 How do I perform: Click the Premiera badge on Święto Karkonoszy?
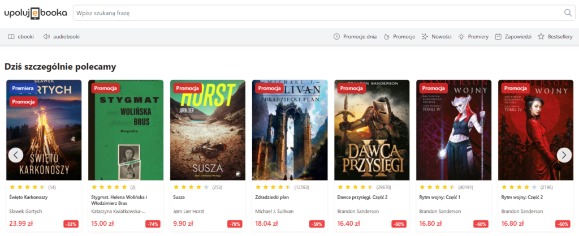(23, 88)
